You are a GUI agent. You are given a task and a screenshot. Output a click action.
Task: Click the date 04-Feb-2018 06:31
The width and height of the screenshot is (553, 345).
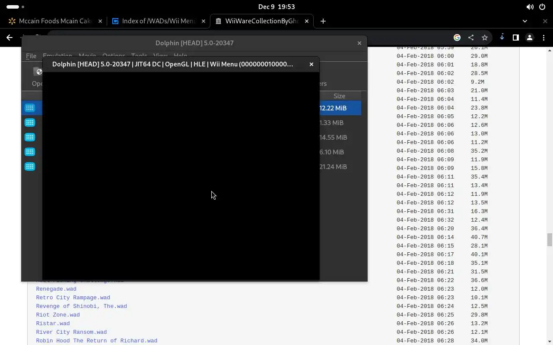click(x=425, y=211)
